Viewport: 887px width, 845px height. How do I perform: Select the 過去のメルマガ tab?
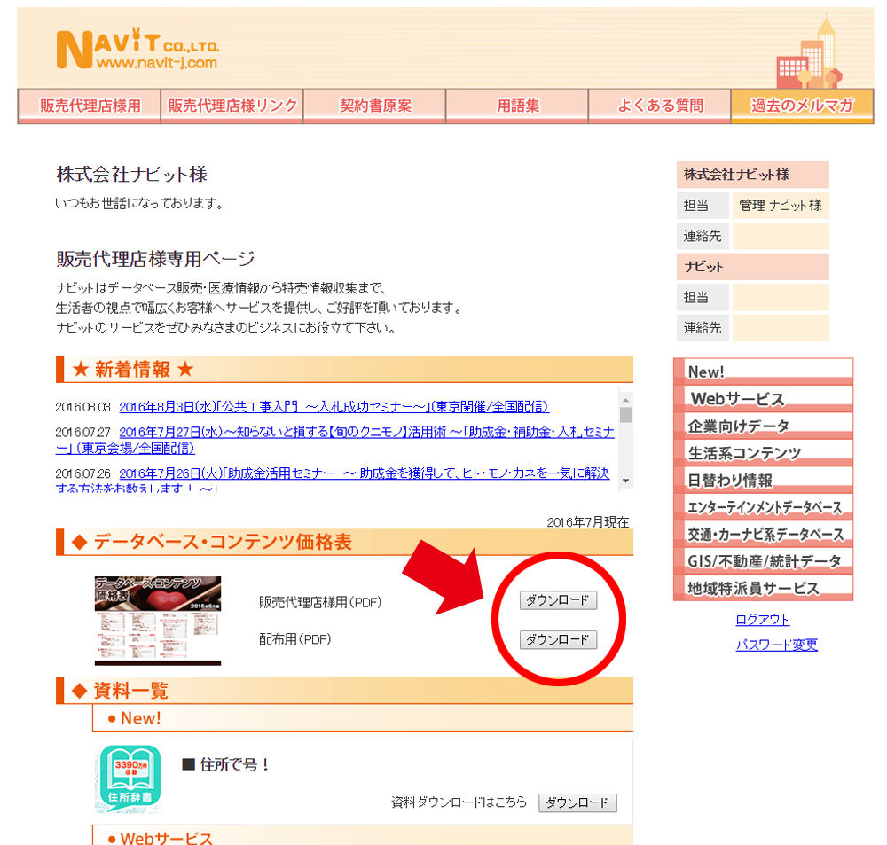pos(802,106)
